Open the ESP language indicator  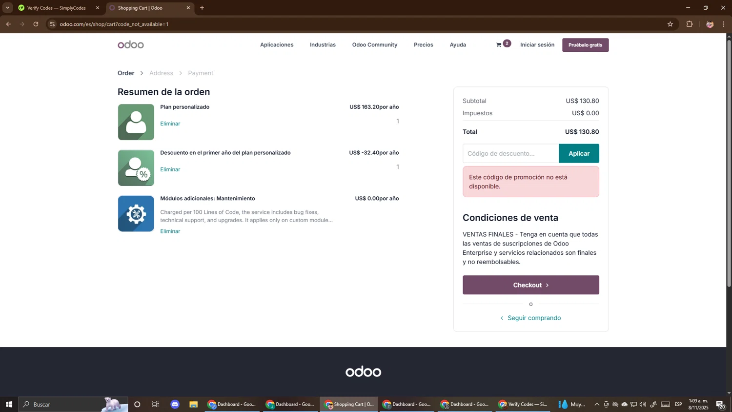pos(678,404)
